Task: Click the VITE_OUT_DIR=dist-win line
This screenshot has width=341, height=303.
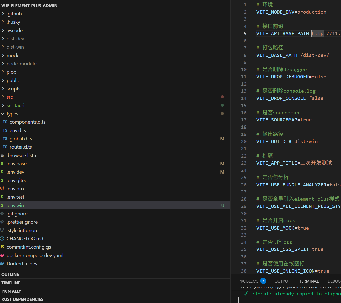Action: (x=287, y=142)
